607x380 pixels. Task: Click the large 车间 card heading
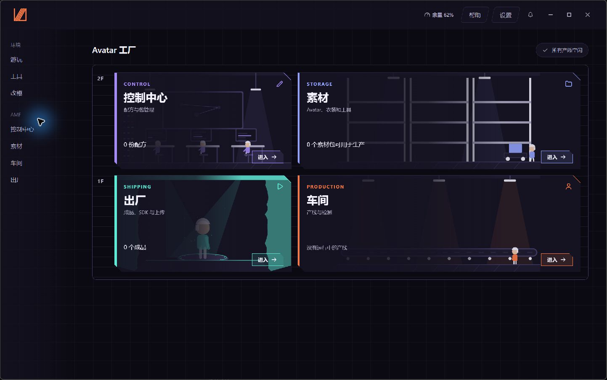click(318, 200)
